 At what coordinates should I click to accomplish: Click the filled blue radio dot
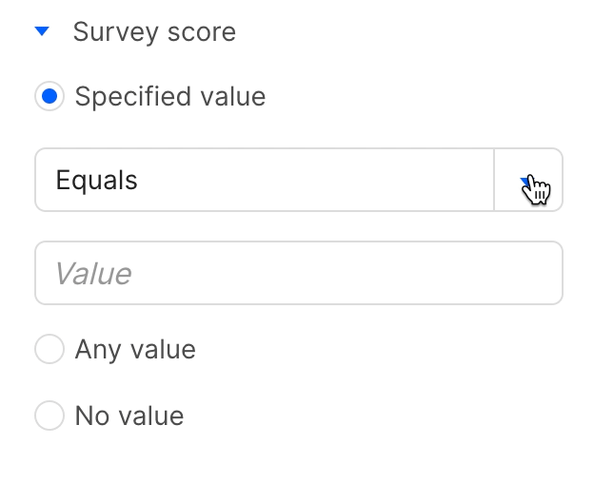pos(49,96)
